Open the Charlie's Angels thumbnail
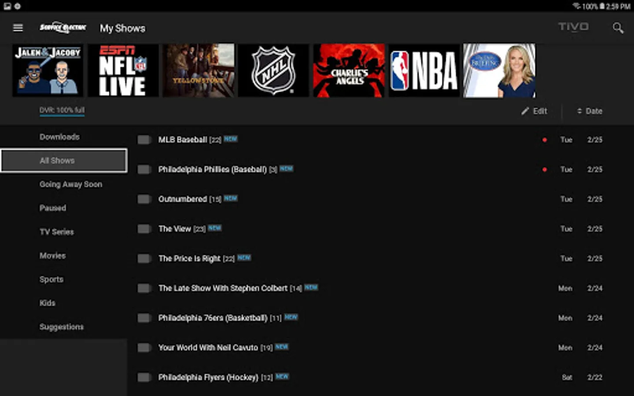 coord(349,70)
